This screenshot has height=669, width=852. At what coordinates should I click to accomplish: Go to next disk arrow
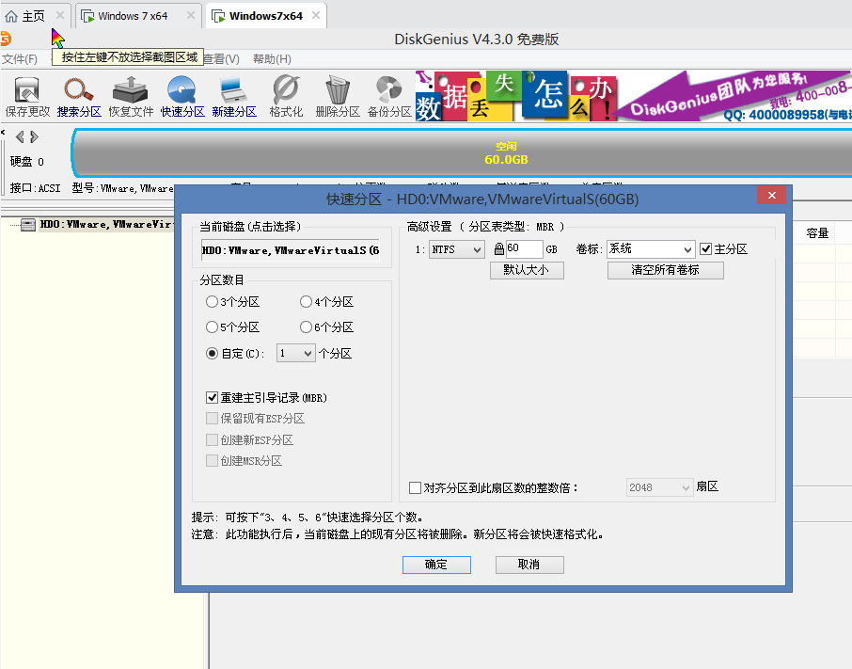click(x=34, y=136)
